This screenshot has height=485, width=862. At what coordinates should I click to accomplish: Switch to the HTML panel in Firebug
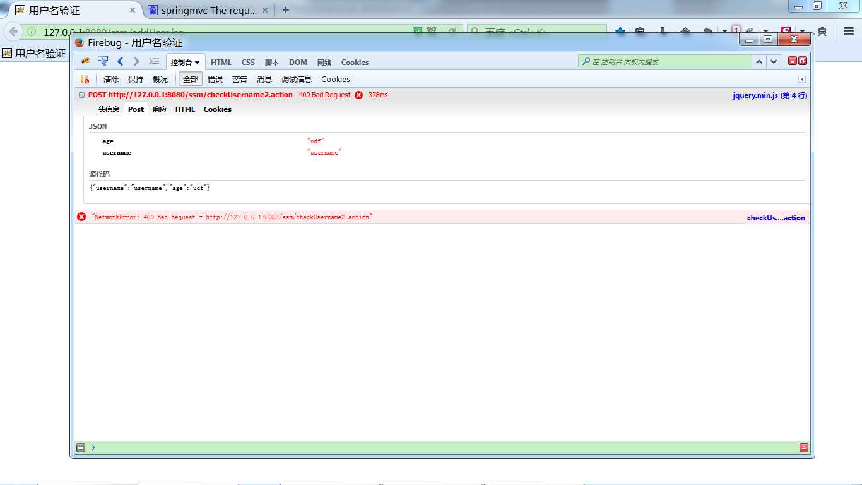221,62
